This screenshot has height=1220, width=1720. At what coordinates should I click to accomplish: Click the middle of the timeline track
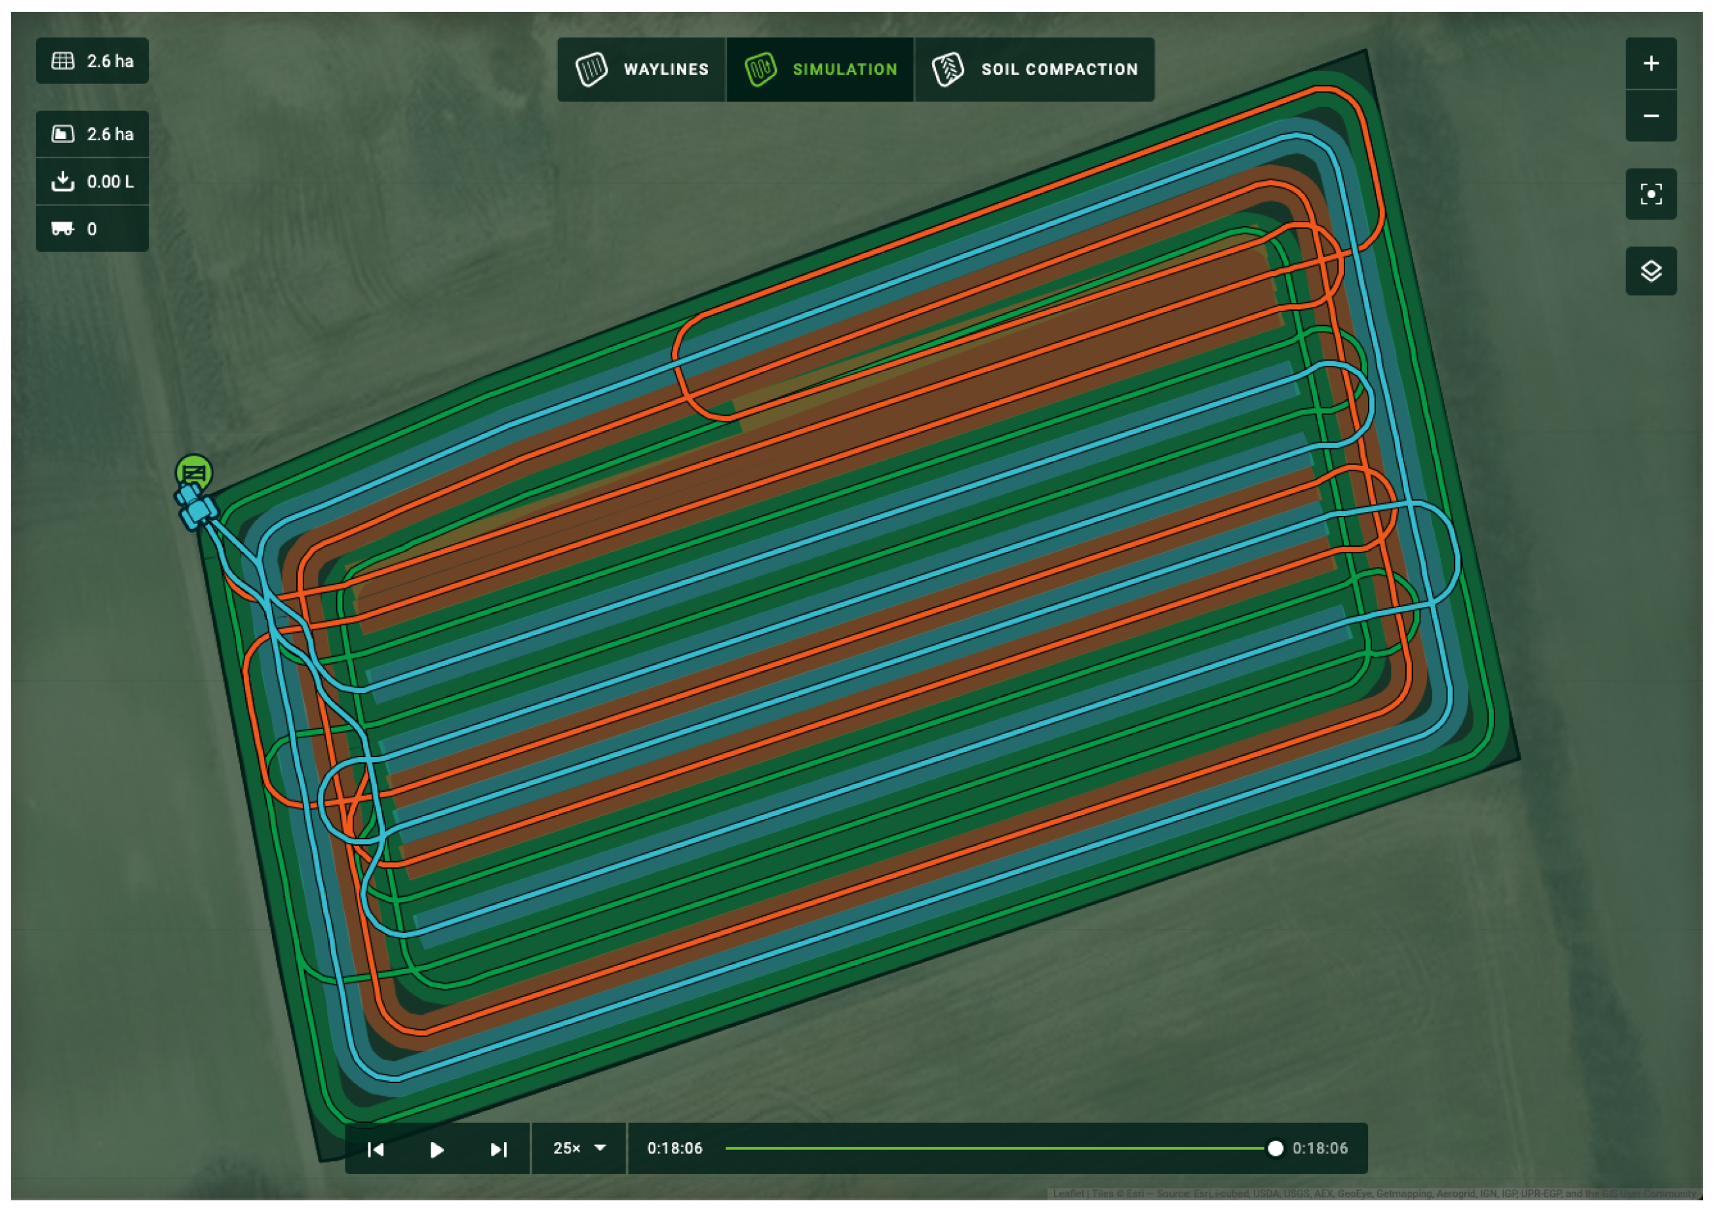1000,1148
